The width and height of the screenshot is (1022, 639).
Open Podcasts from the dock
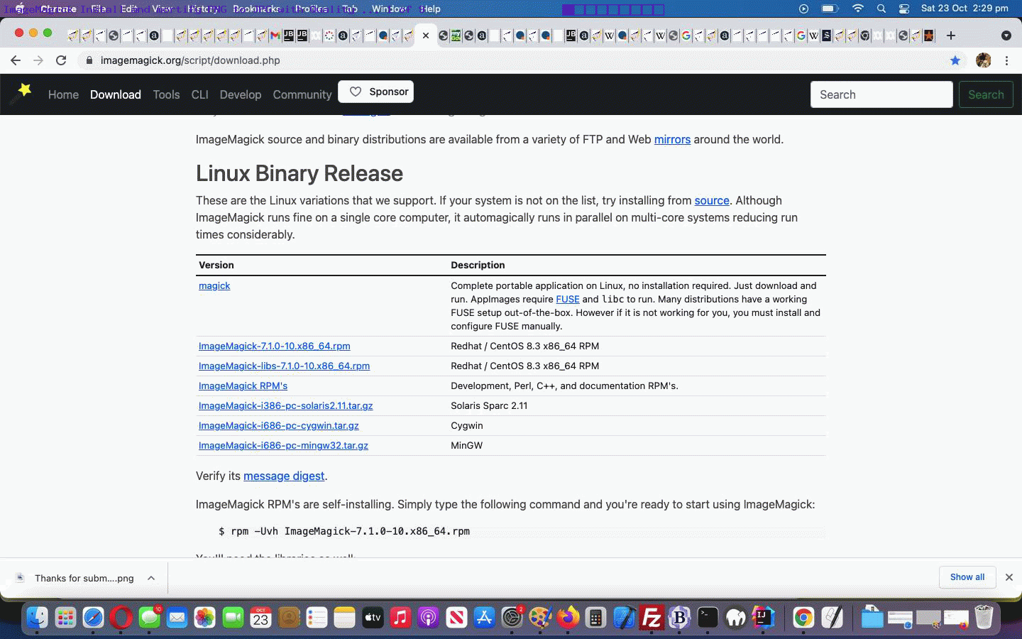pos(428,618)
